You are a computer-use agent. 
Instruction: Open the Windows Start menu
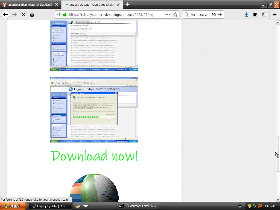pyautogui.click(x=13, y=206)
